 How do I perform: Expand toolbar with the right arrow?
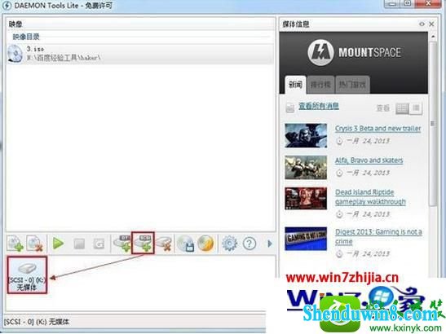pyautogui.click(x=270, y=244)
